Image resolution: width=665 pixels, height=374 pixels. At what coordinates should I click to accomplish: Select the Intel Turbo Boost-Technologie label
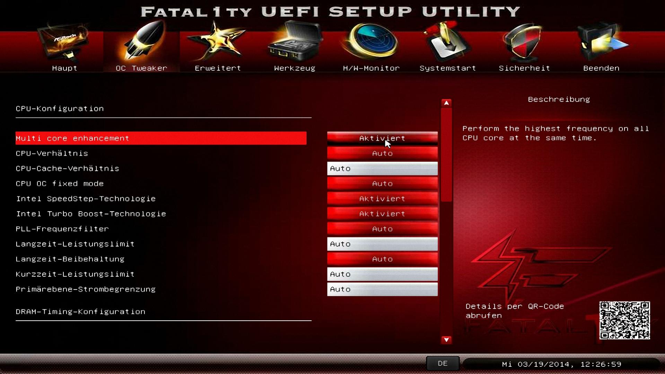91,214
